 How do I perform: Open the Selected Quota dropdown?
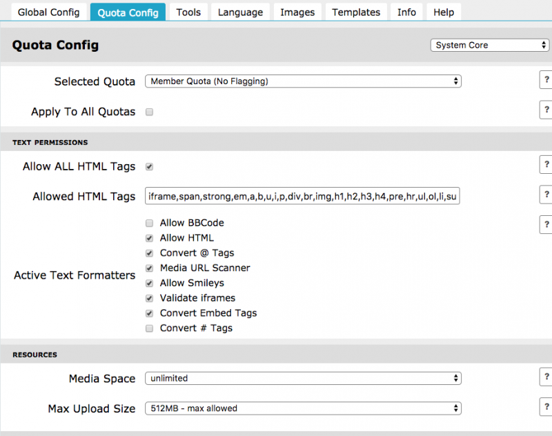(302, 81)
